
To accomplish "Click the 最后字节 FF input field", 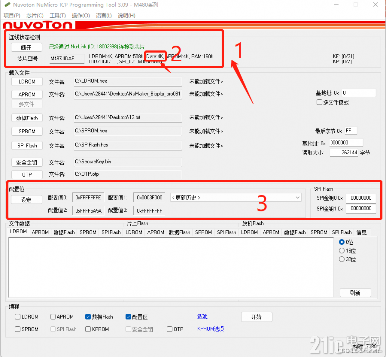I will (x=351, y=131).
